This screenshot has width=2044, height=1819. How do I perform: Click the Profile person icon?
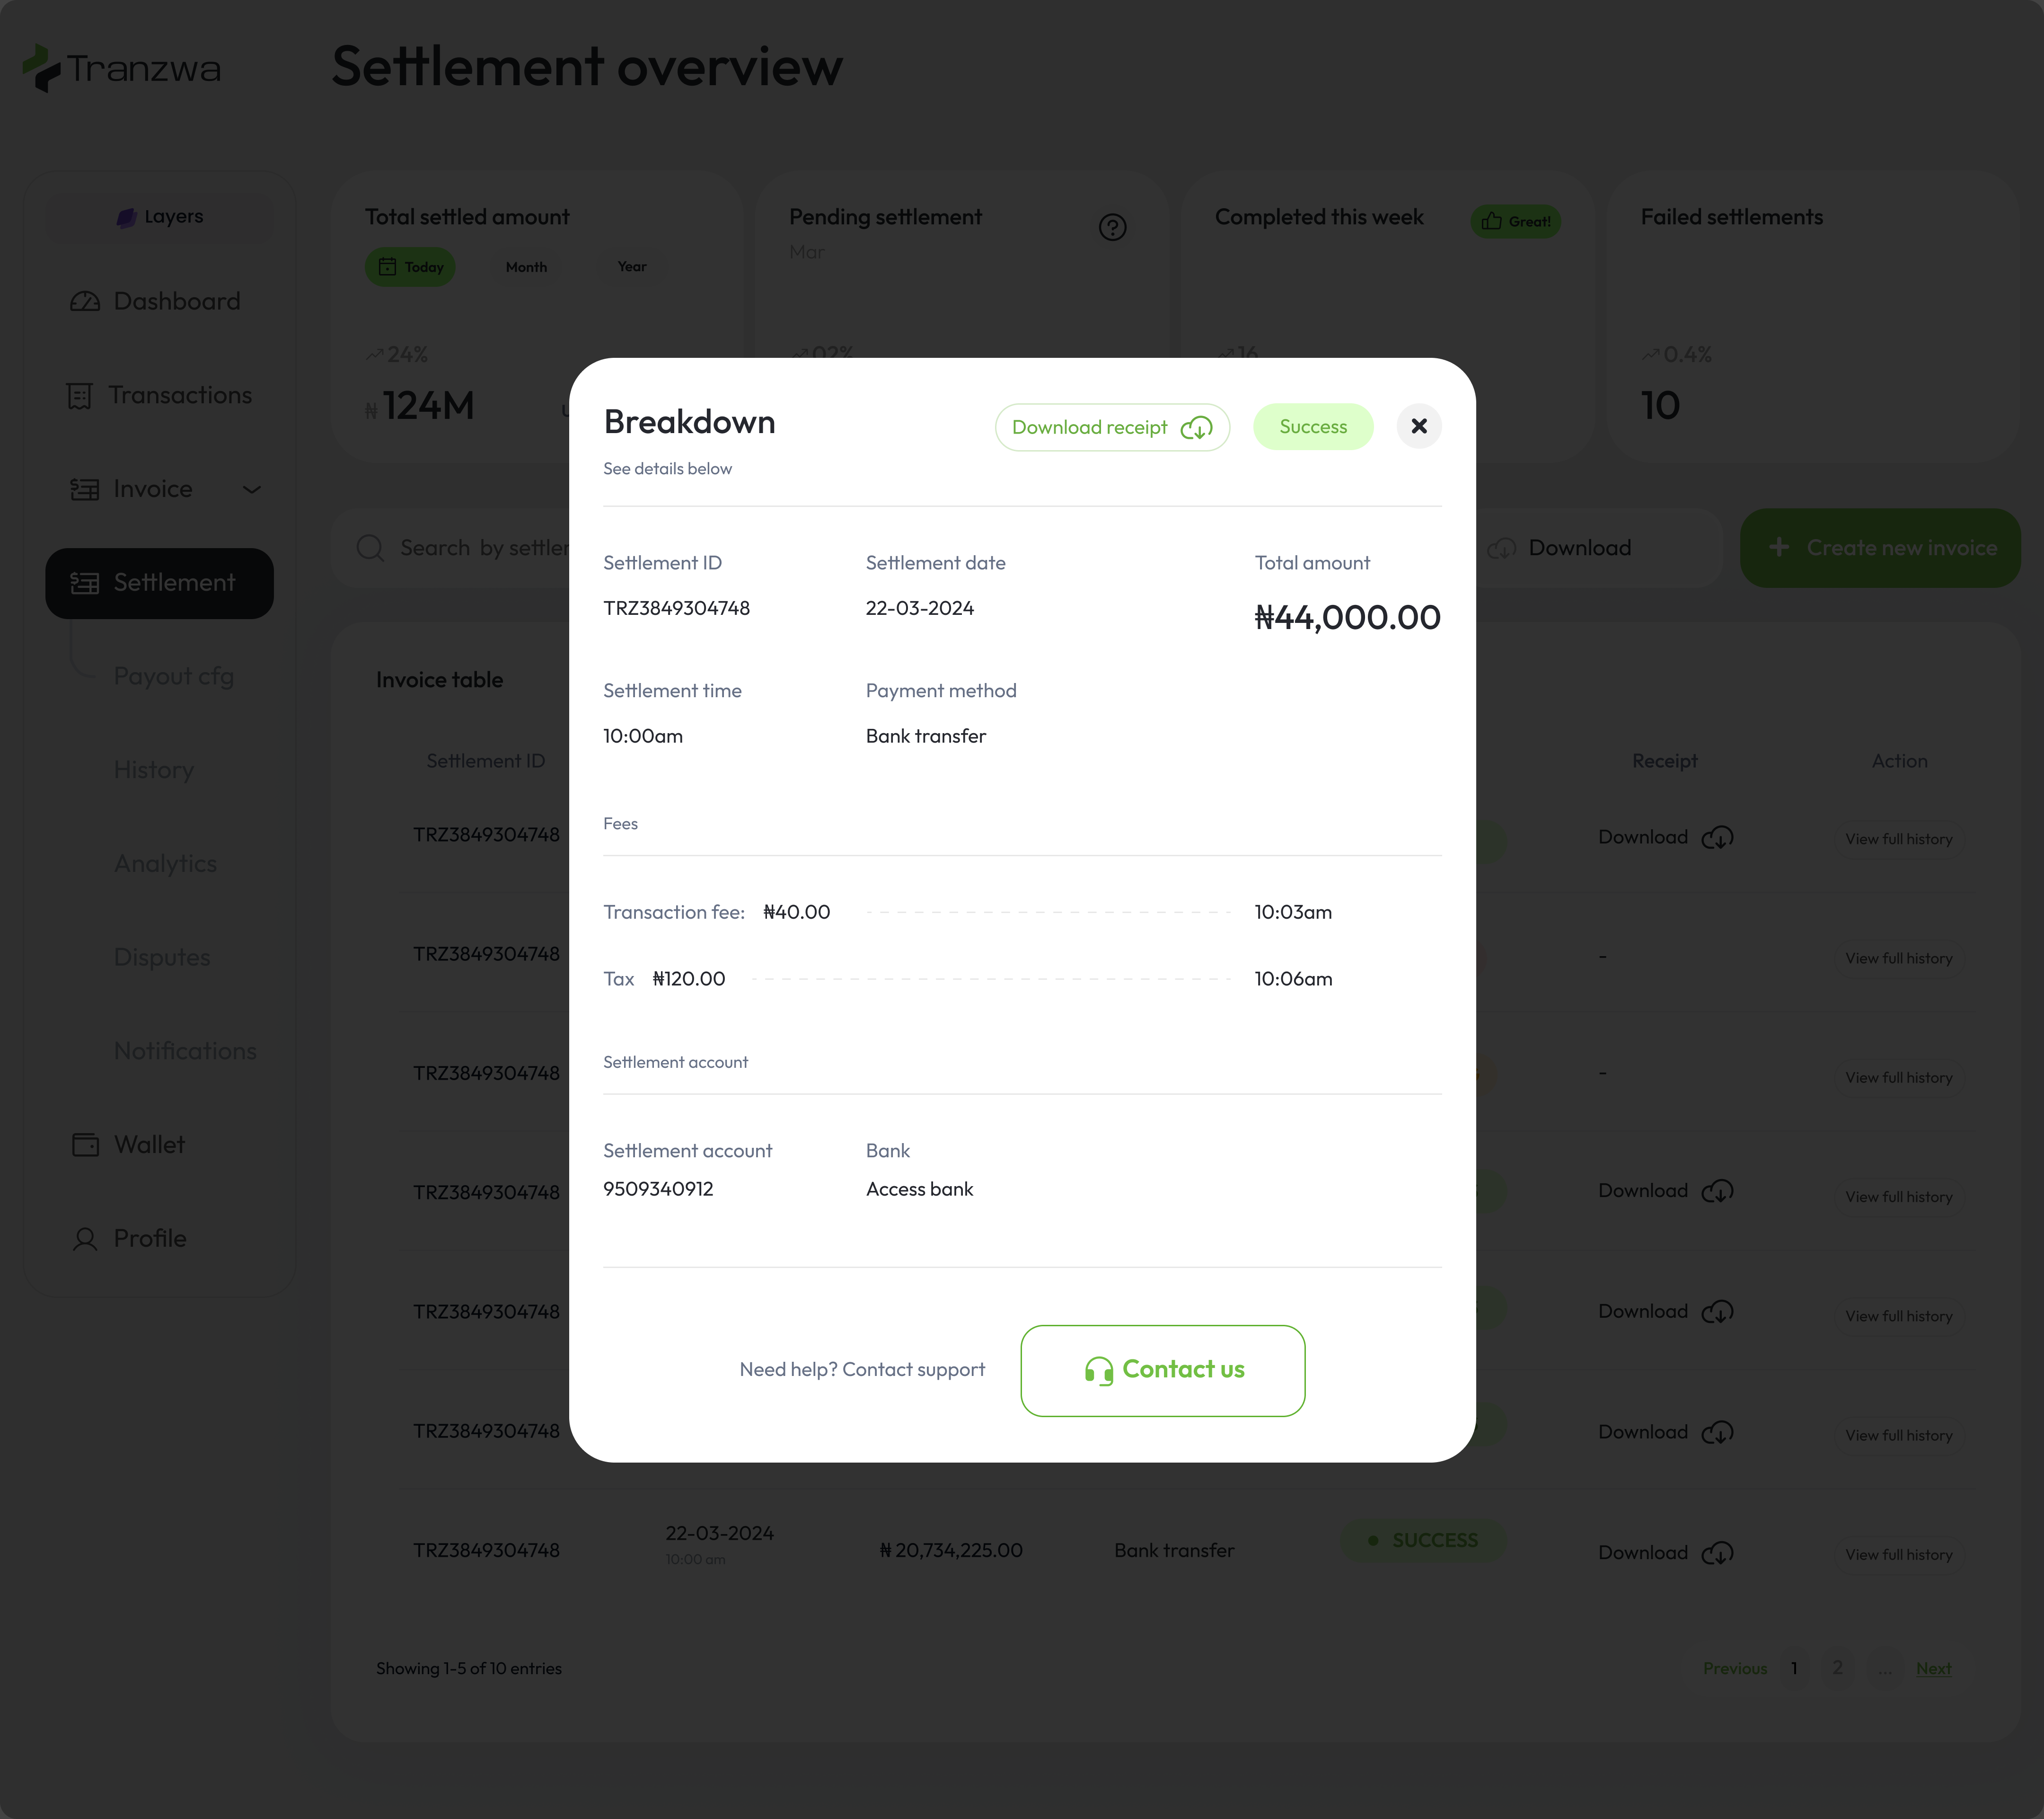[85, 1240]
